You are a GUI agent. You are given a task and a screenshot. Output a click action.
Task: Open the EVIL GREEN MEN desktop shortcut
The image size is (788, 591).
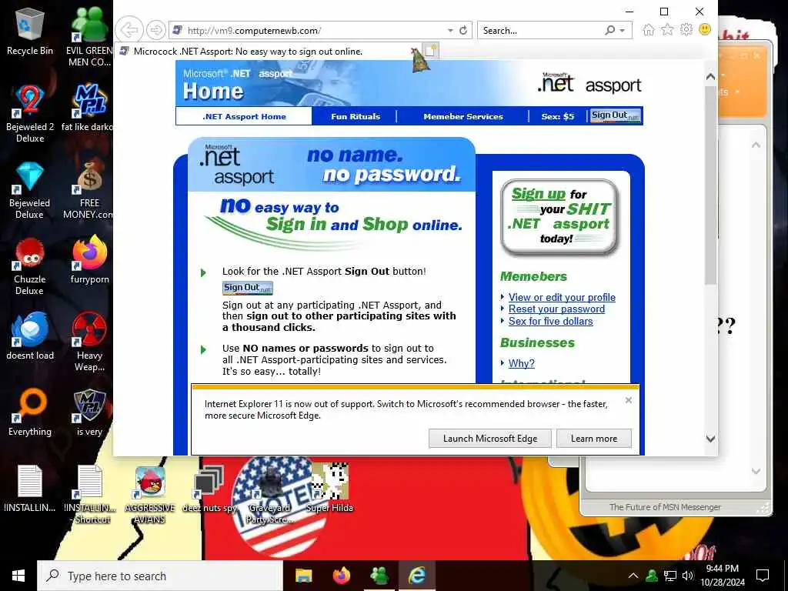point(89,35)
